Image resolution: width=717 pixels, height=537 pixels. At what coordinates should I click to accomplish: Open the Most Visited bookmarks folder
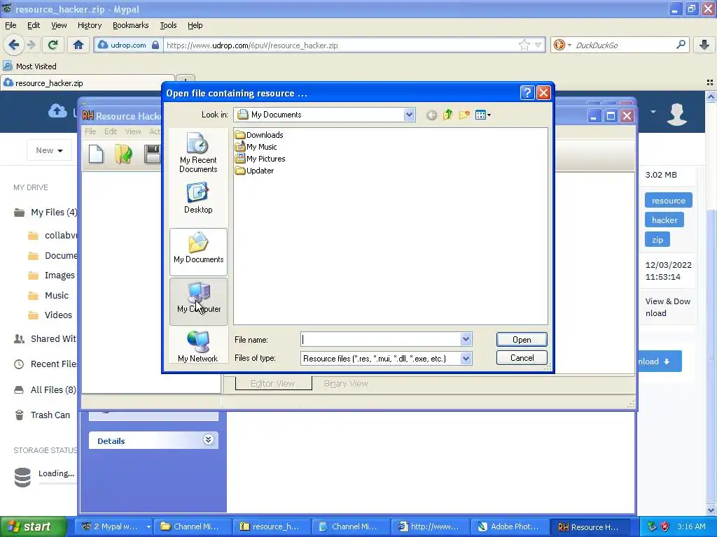coord(30,66)
